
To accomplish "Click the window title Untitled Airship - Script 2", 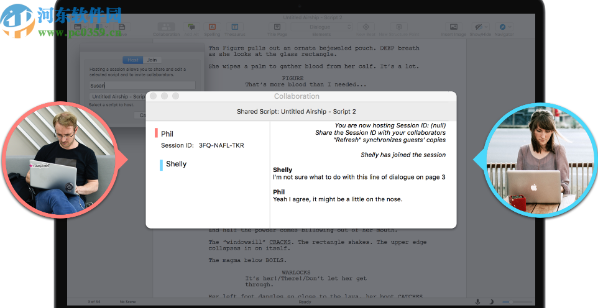I will pyautogui.click(x=313, y=17).
